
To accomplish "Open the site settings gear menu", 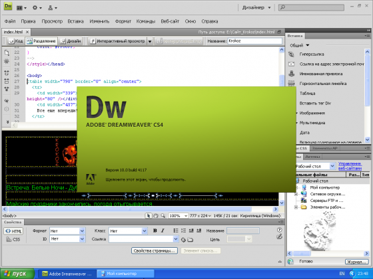I will 37,7.
